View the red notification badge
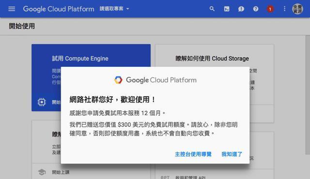The width and height of the screenshot is (310, 179). click(x=270, y=9)
